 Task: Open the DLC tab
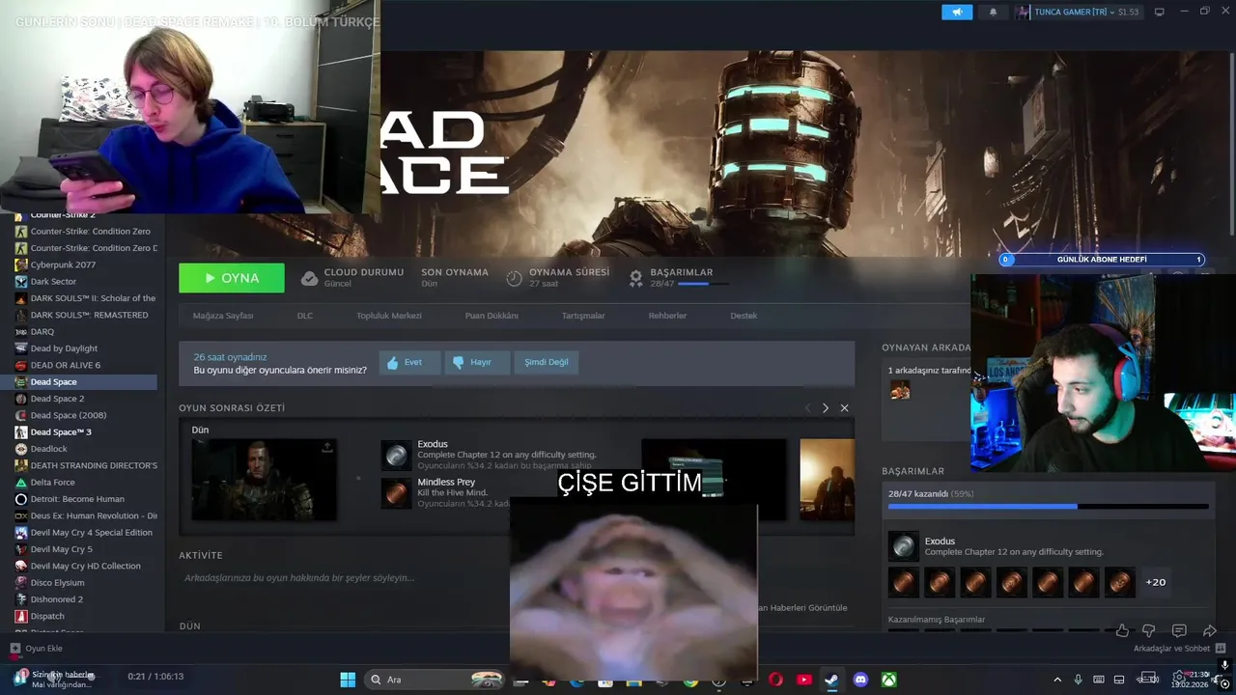(305, 316)
